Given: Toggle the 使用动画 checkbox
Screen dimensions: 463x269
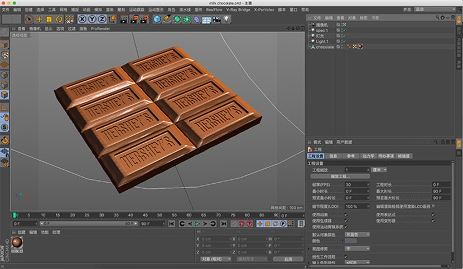Looking at the screenshot, I should [x=346, y=214].
